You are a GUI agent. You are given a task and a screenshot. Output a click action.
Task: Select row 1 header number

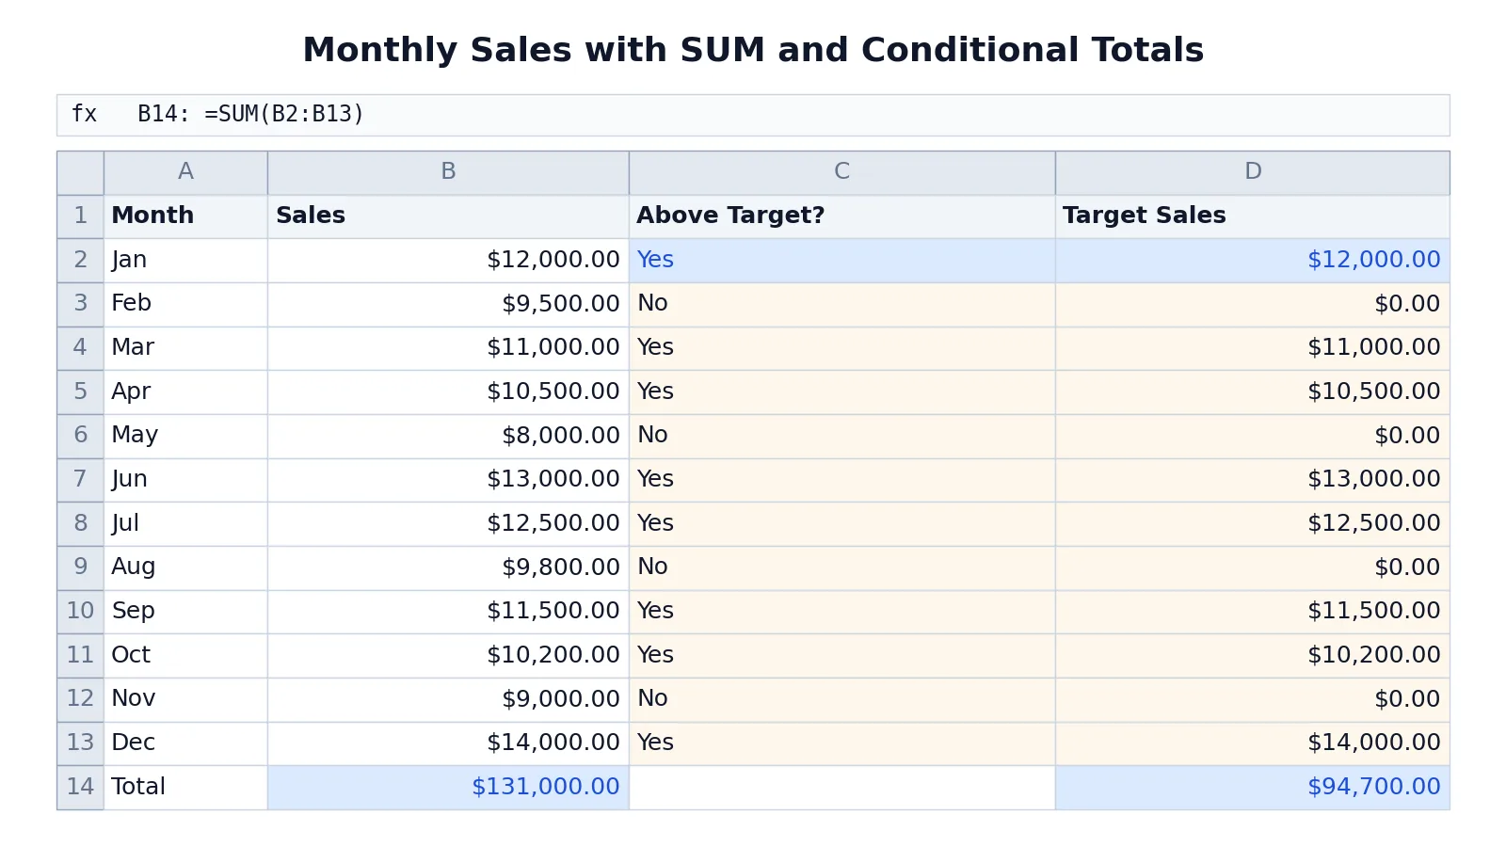pos(80,216)
